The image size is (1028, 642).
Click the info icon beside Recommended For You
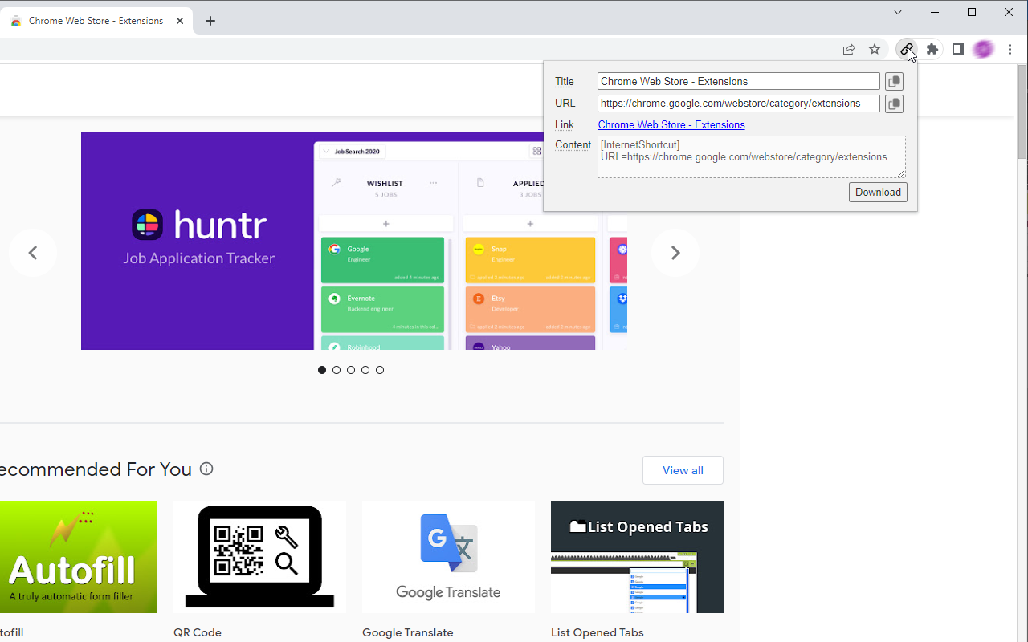coord(206,469)
